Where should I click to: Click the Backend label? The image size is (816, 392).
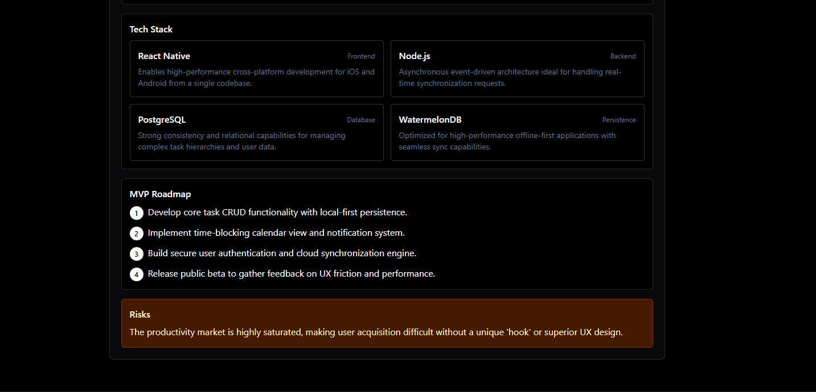623,56
